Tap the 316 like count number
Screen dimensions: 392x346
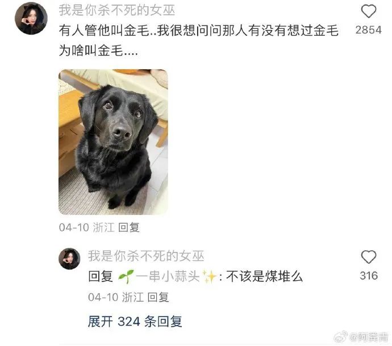coord(369,276)
